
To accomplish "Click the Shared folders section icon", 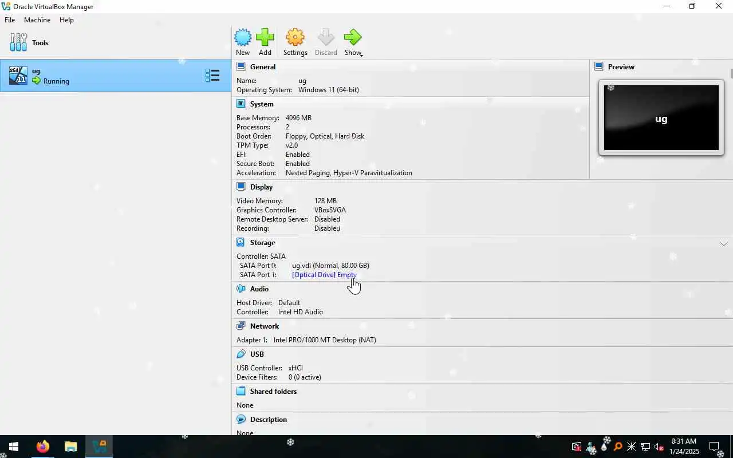I will click(241, 392).
